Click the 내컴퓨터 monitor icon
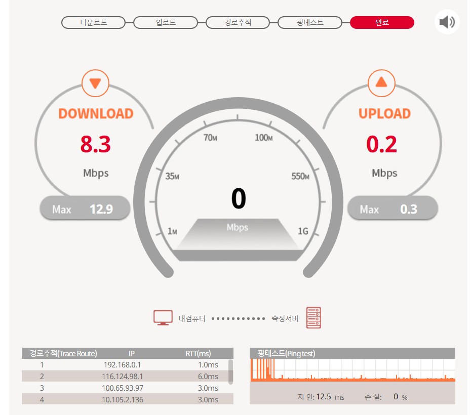The height and width of the screenshot is (415, 471). point(163,318)
